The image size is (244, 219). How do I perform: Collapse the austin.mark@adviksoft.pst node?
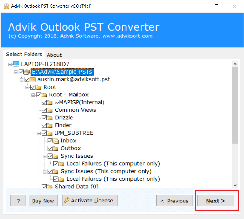21,80
